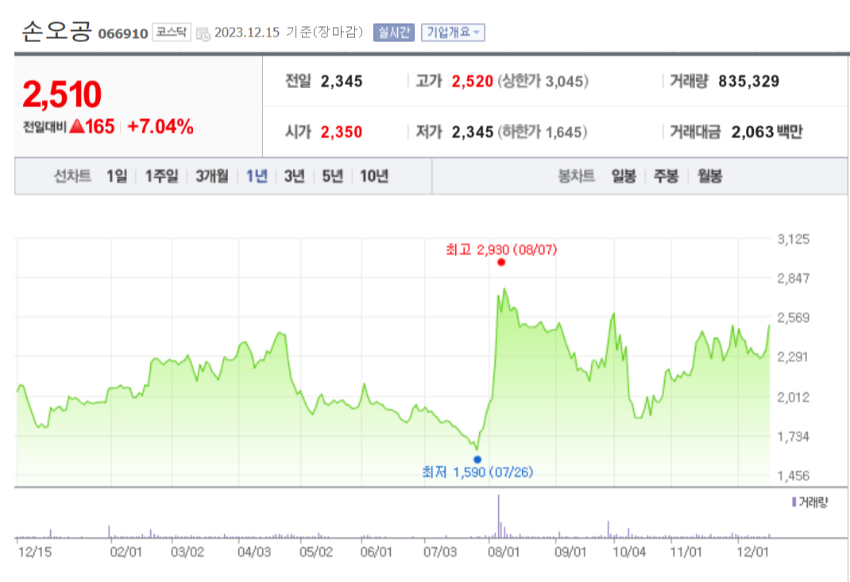
Task: Switch to the 3개월 chart period
Action: (x=212, y=176)
